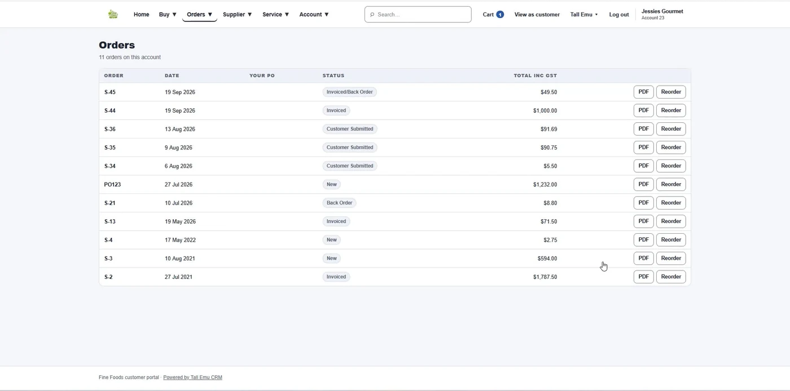Reorder order S-4
The image size is (790, 391).
tap(671, 240)
